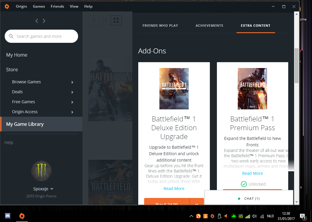Expand the Free Games submenu

tap(72, 102)
